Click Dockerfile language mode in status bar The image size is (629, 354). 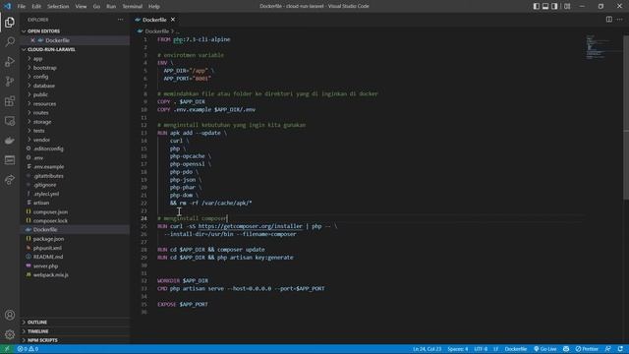point(515,349)
